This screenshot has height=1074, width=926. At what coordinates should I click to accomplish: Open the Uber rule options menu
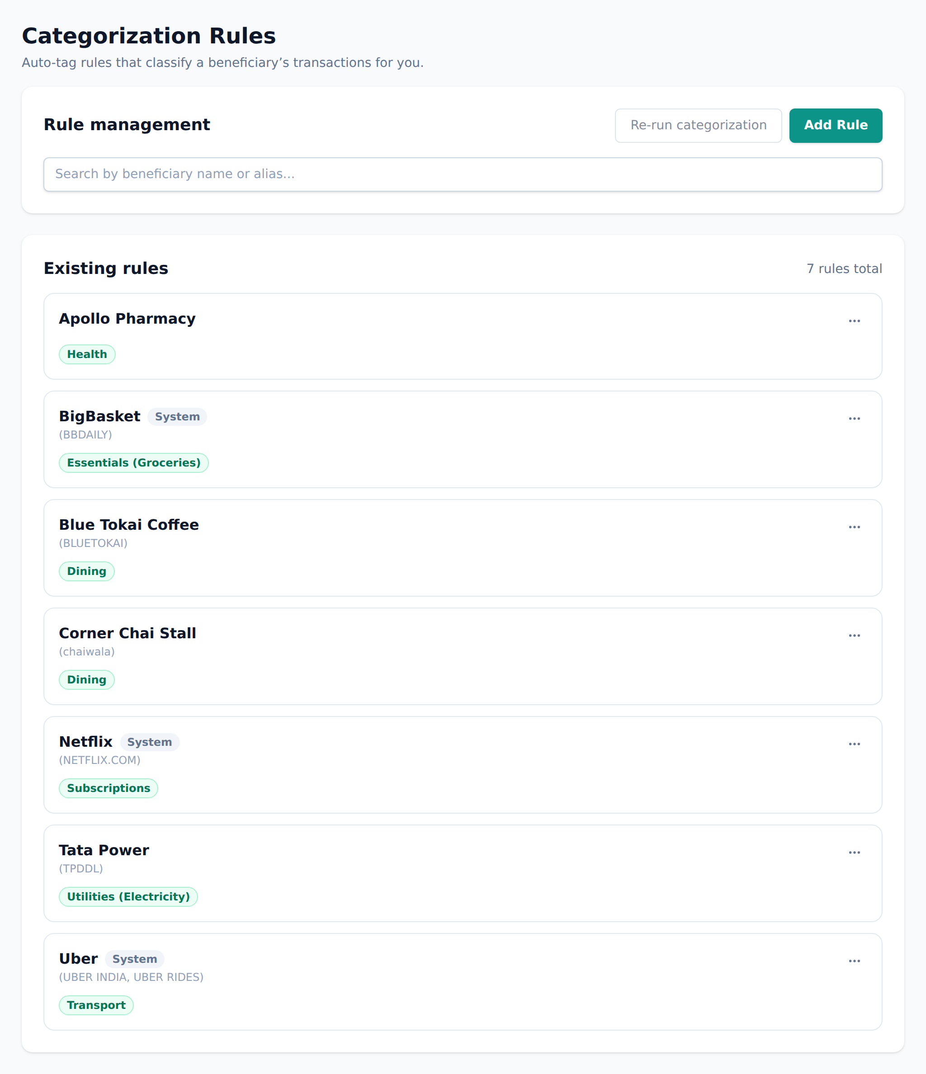tap(855, 961)
